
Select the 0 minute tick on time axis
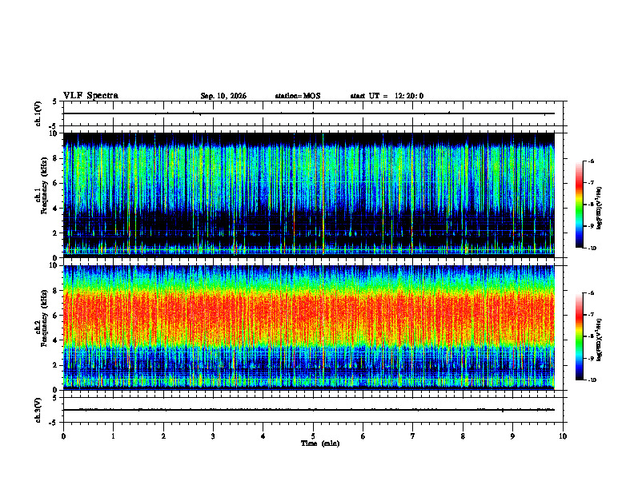[x=63, y=436]
